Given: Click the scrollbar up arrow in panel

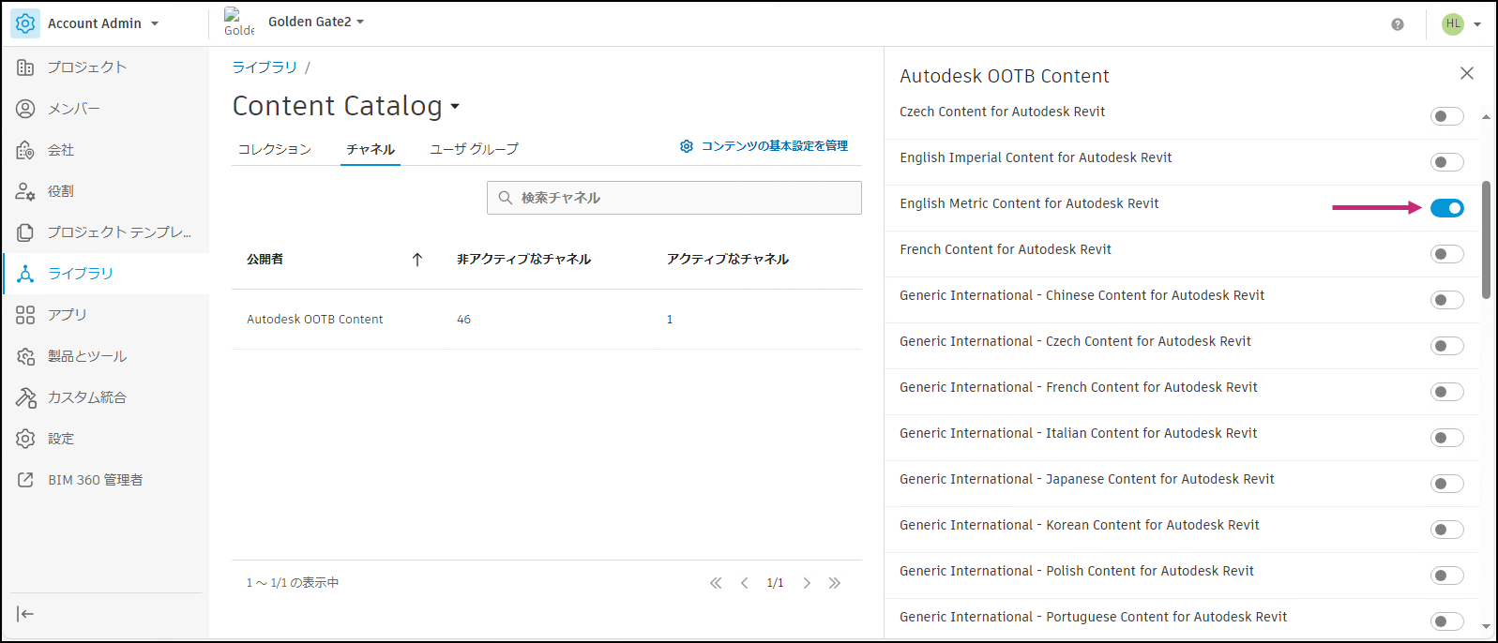Looking at the screenshot, I should pos(1486,117).
